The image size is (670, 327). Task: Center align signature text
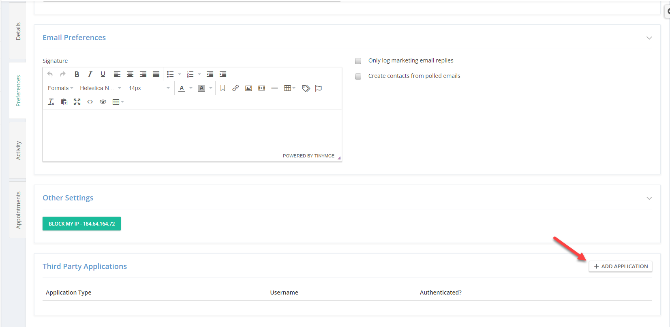pyautogui.click(x=130, y=74)
